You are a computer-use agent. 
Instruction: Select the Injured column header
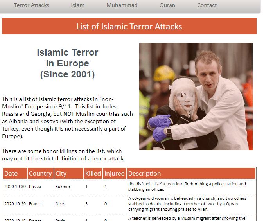tap(114, 174)
